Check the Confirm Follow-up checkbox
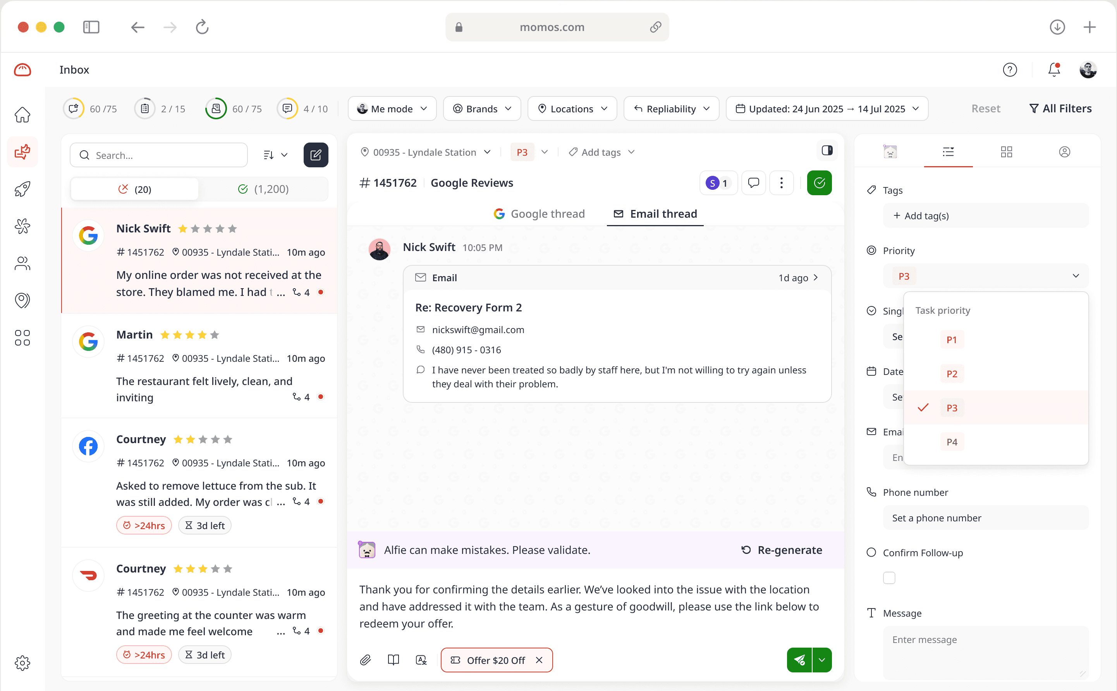Viewport: 1117px width, 691px height. click(889, 578)
